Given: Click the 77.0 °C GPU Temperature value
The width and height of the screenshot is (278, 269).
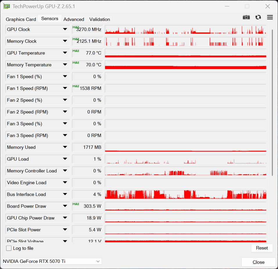Looking at the screenshot, I should click(87, 53).
